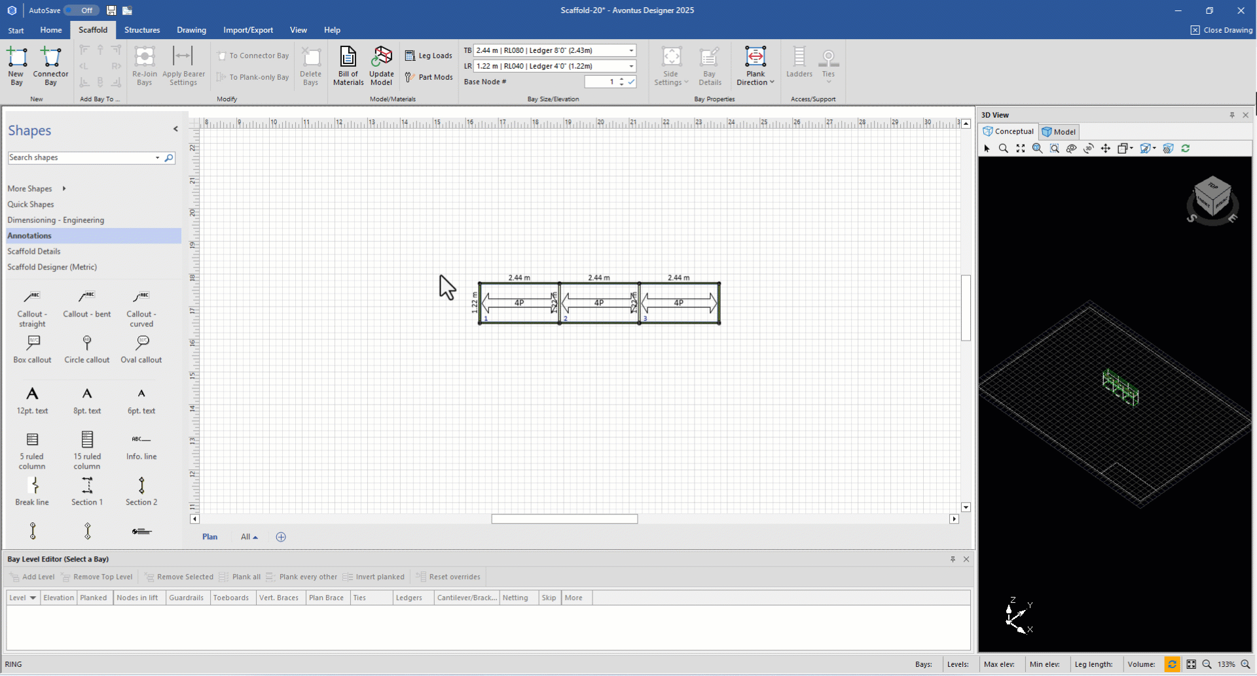Screen dimensions: 1257x676
Task: Open the Bill of Materials
Action: pos(348,65)
